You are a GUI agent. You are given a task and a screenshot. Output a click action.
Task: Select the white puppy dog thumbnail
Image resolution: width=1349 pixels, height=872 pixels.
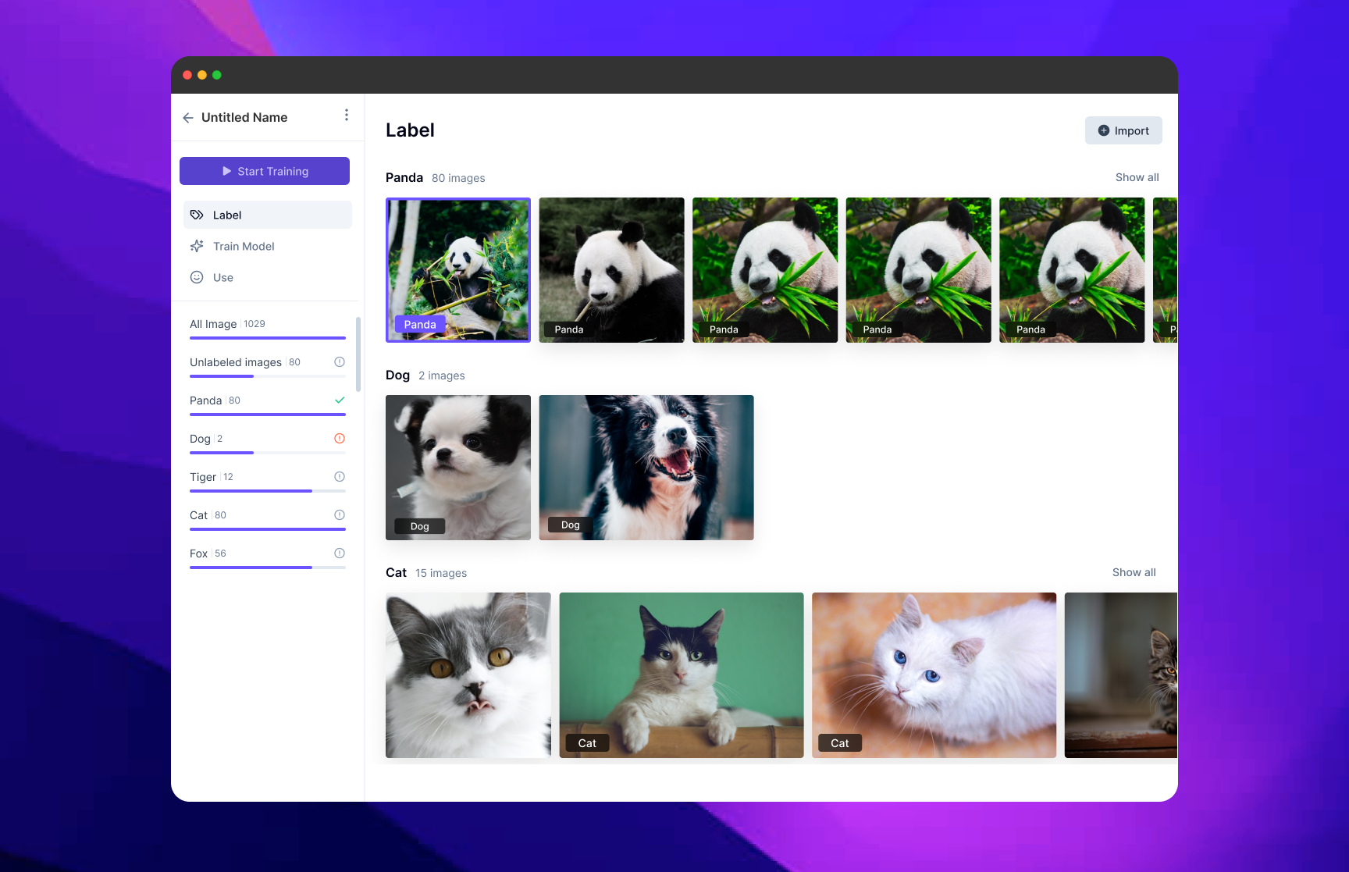point(458,468)
